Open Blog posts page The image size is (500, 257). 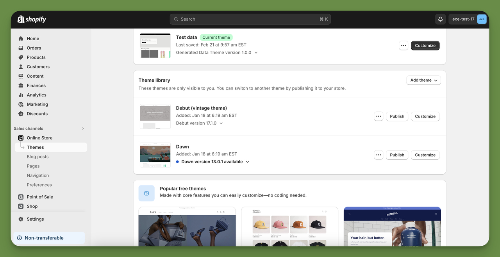(37, 157)
